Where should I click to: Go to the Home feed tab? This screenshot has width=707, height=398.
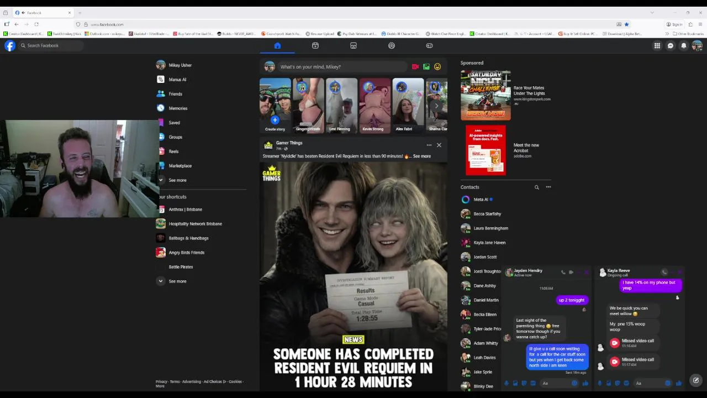pos(277,46)
